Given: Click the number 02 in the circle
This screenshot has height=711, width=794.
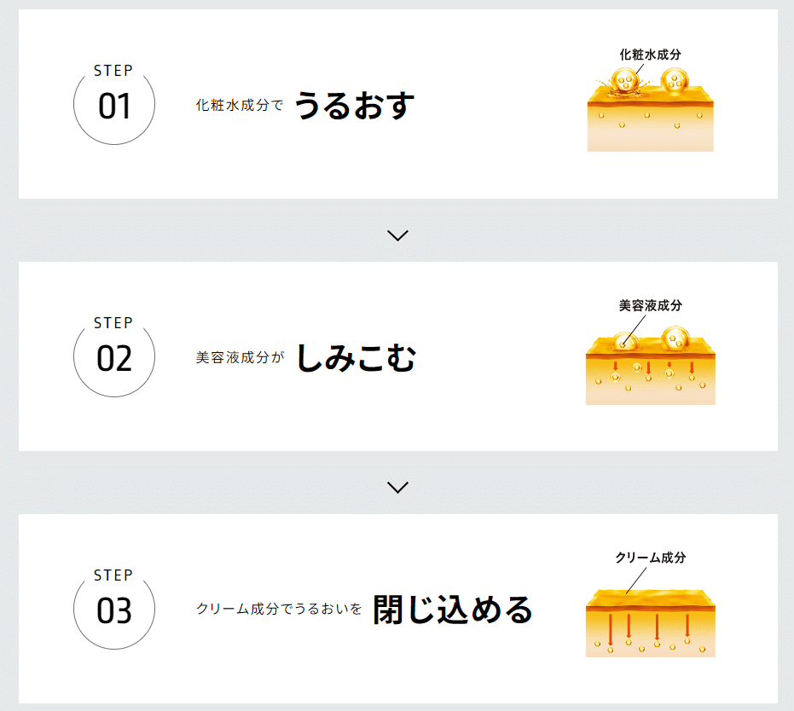Looking at the screenshot, I should (114, 359).
